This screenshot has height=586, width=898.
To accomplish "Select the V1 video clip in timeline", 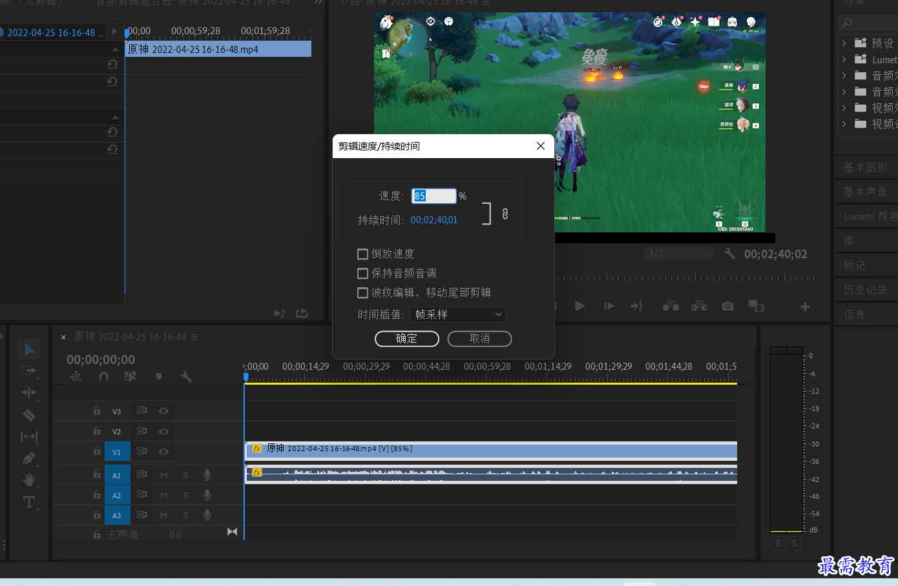I will [x=491, y=450].
